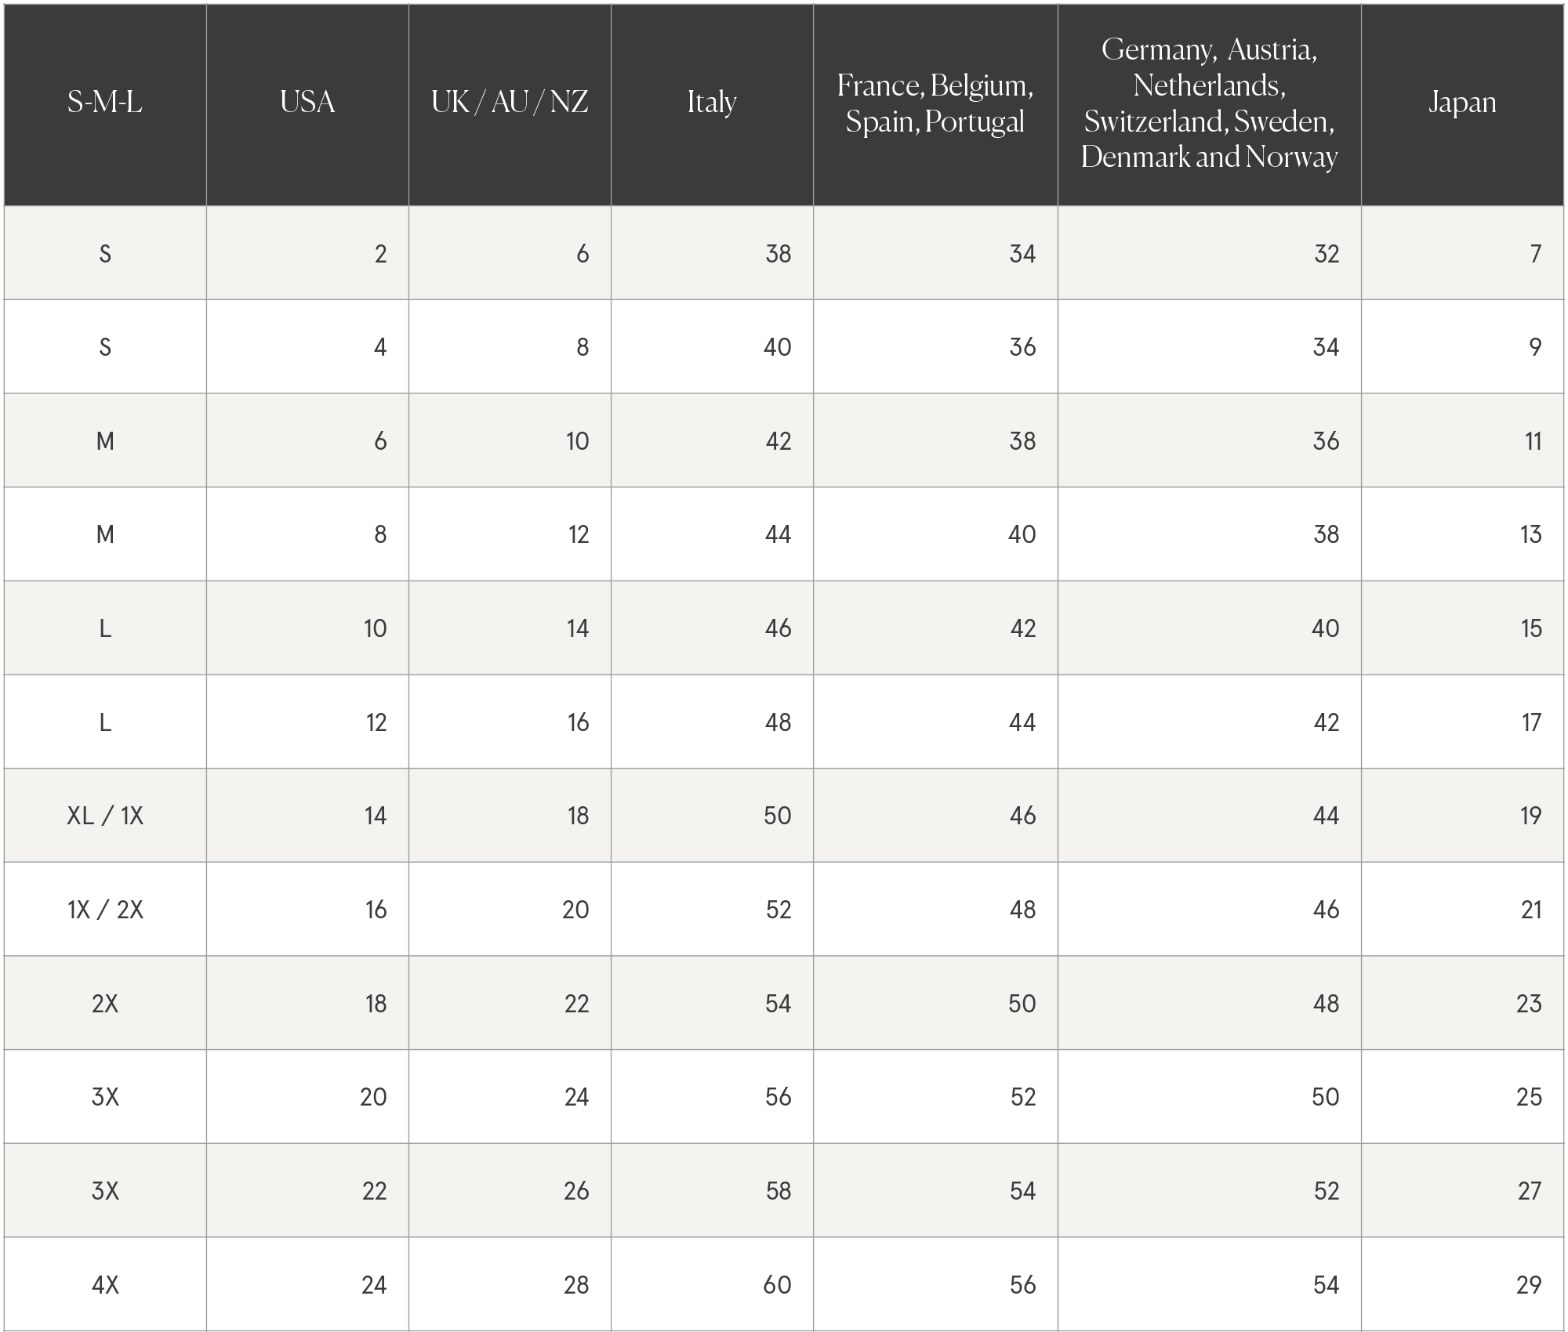Select the Italy size 60 cell

click(x=777, y=1285)
